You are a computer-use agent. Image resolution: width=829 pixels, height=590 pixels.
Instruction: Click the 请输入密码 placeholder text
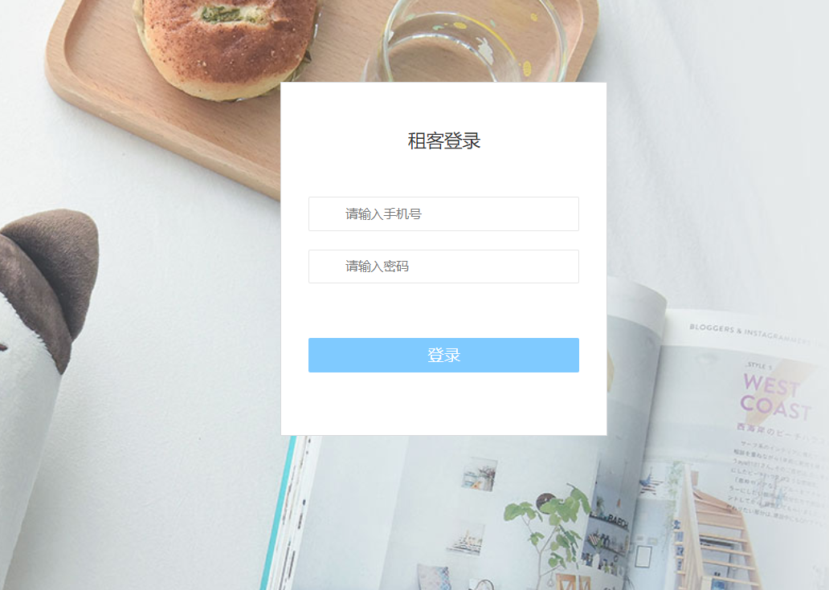tap(377, 267)
